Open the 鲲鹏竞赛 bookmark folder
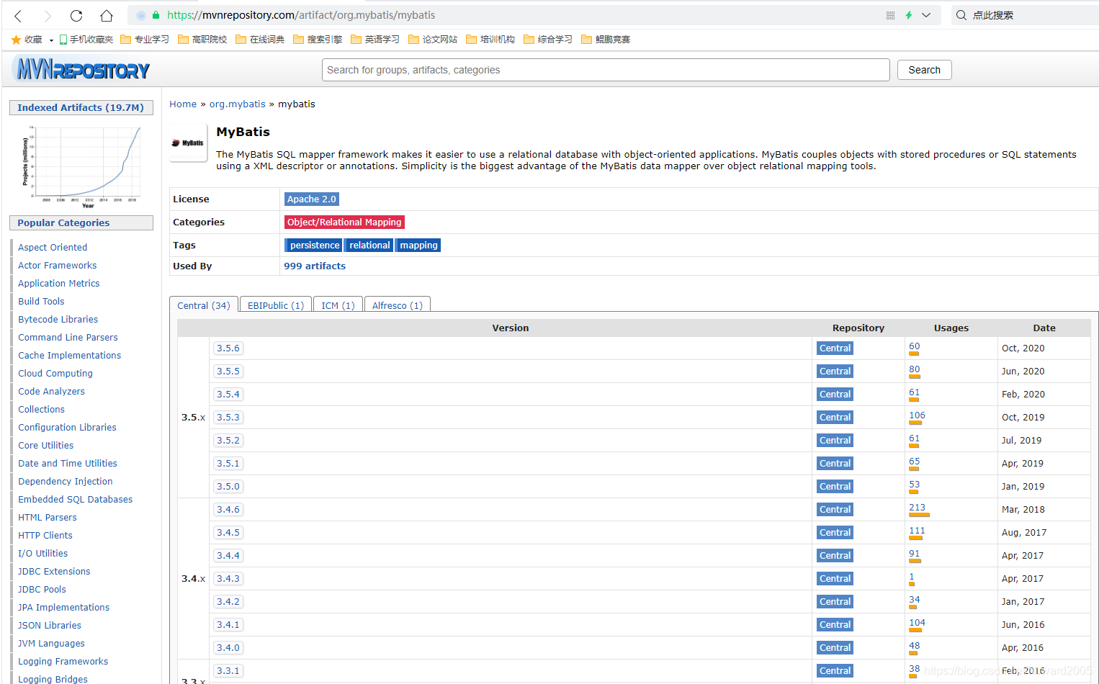 [606, 40]
